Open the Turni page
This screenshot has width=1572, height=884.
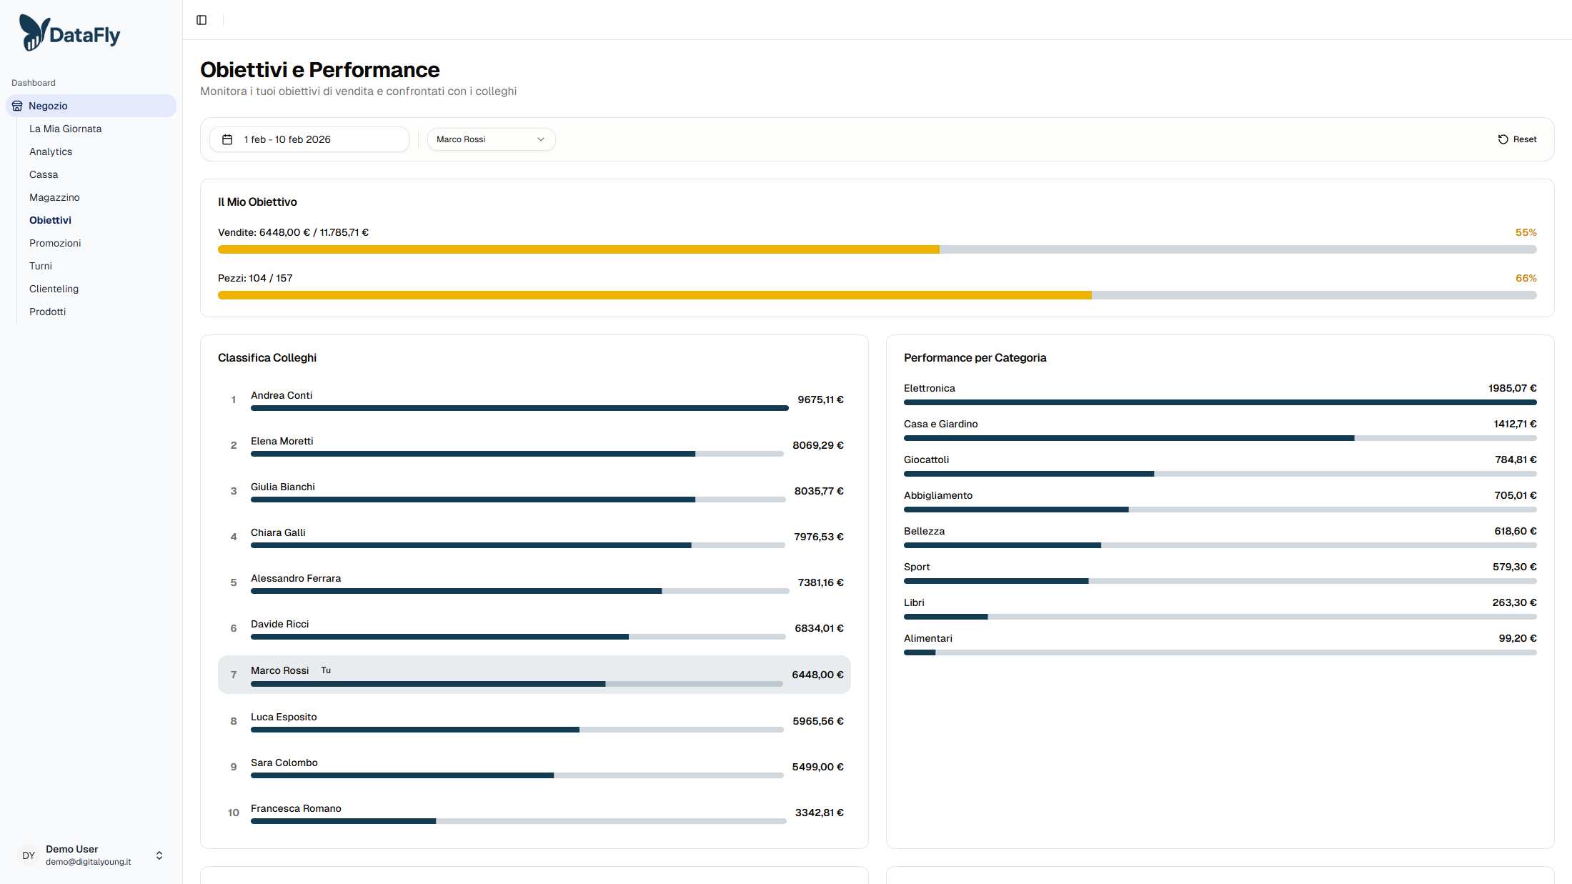[x=41, y=266]
